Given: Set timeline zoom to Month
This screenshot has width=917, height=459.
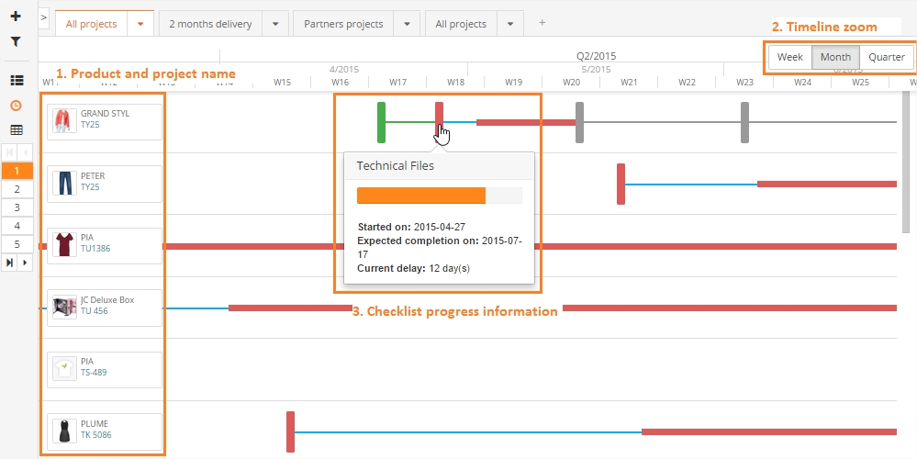Looking at the screenshot, I should click(x=835, y=57).
